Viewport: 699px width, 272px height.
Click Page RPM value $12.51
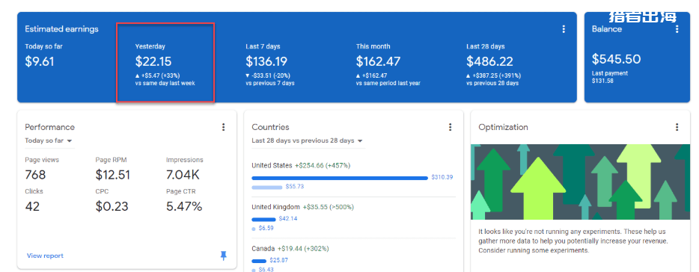113,175
